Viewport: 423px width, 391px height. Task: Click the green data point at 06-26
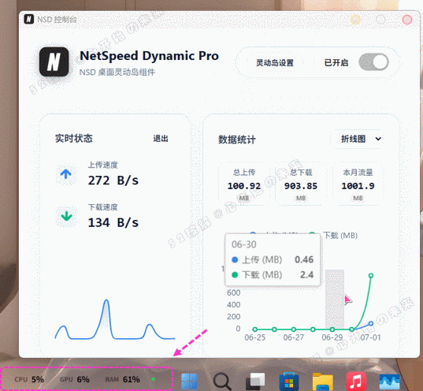pos(274,330)
